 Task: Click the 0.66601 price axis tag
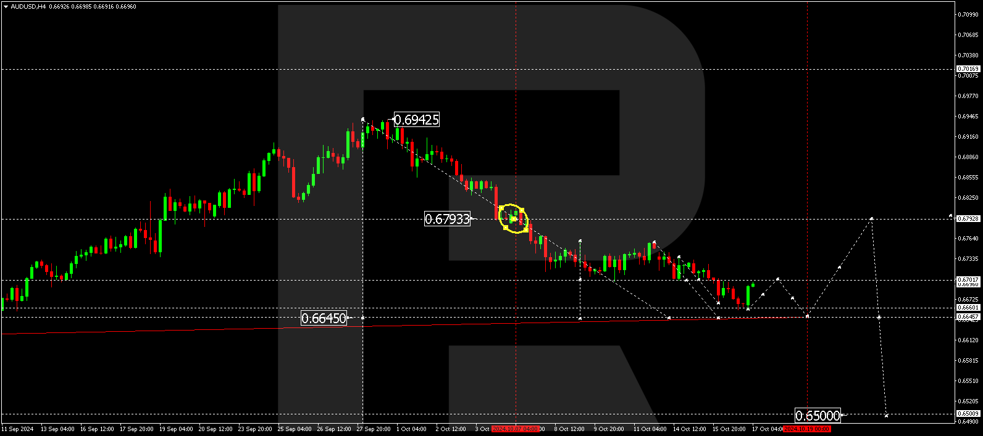(968, 308)
